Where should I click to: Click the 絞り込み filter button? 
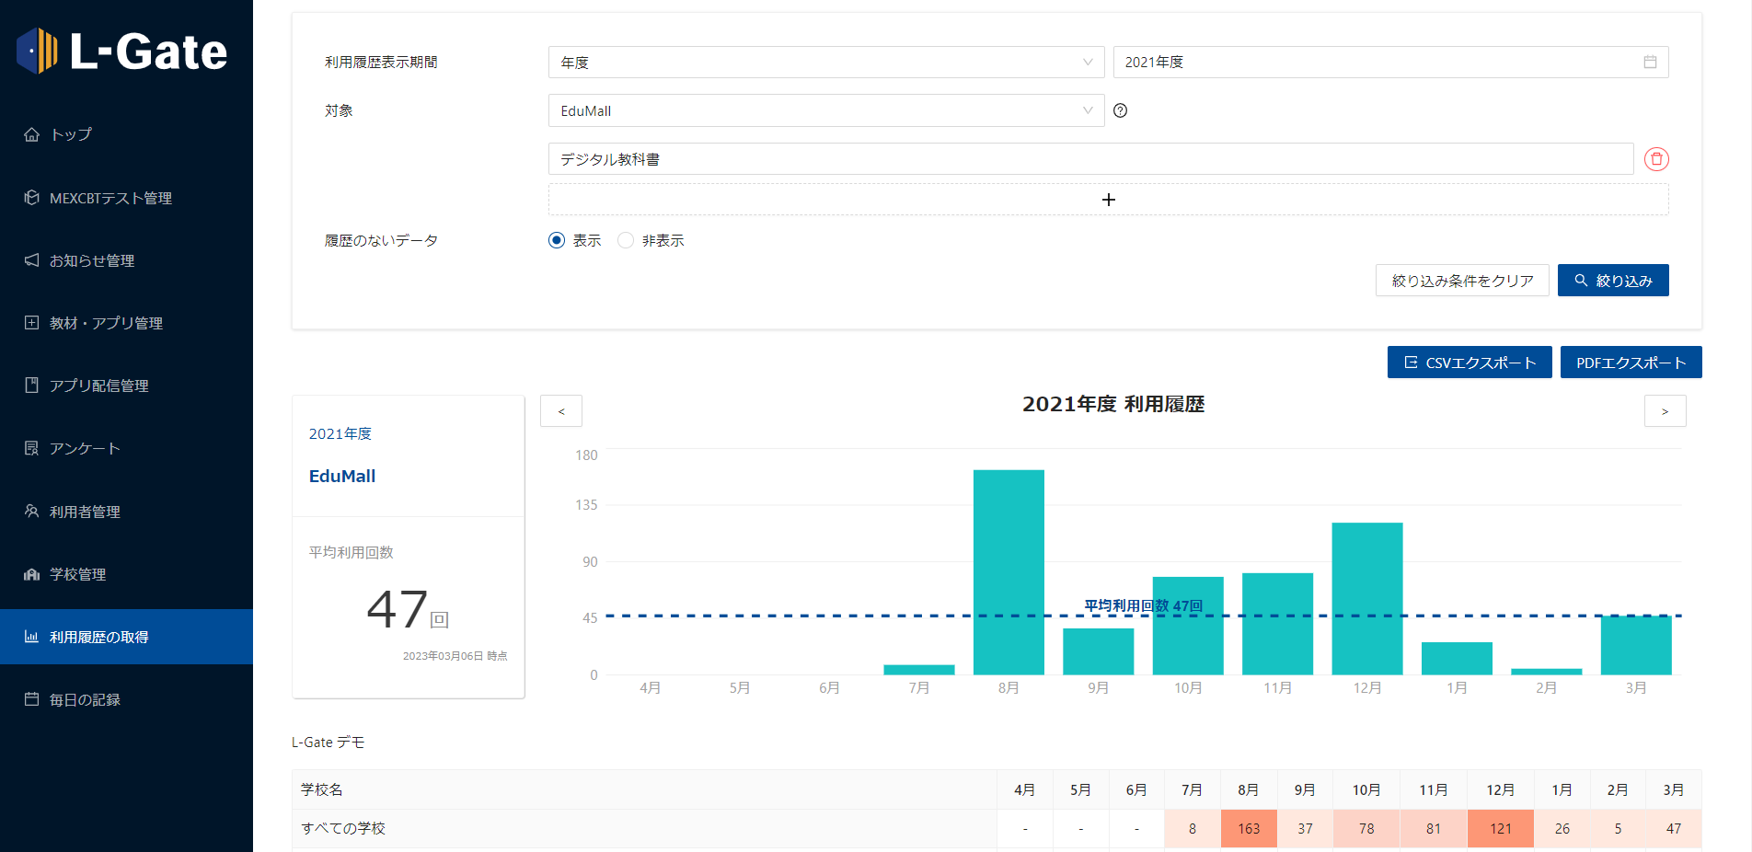(x=1612, y=281)
